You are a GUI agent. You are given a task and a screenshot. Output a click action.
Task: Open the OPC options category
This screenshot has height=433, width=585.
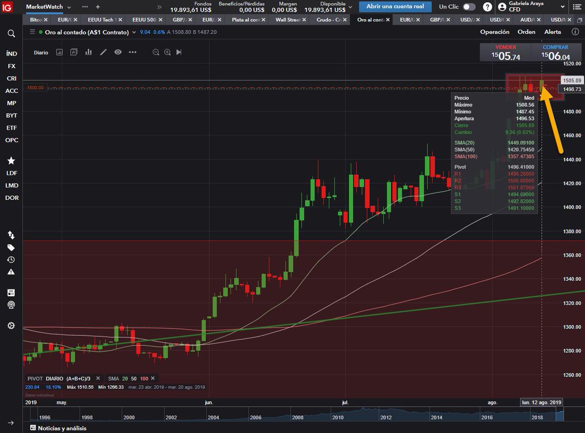[x=11, y=140]
